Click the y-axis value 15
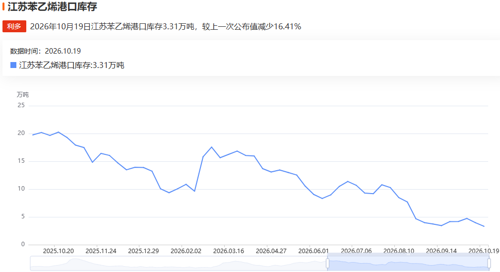This screenshot has height=272, width=500. 21,161
